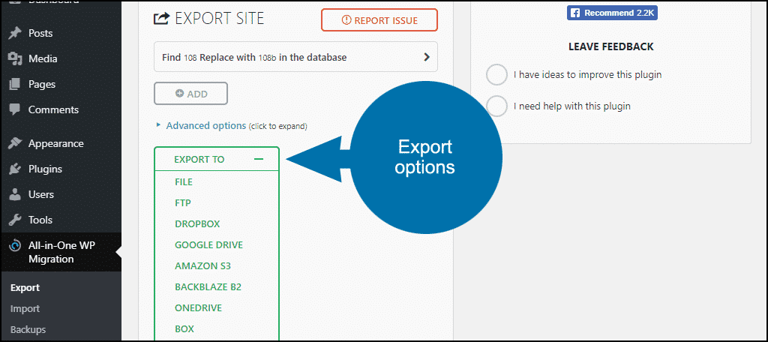Image resolution: width=768 pixels, height=342 pixels.
Task: Click the Plugins plug icon
Action: point(15,169)
